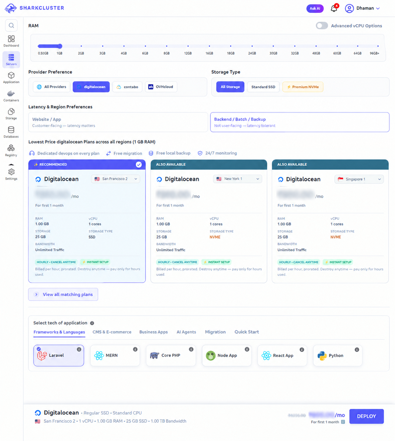Click the user avatar icon
This screenshot has height=441, width=395.
[349, 8]
